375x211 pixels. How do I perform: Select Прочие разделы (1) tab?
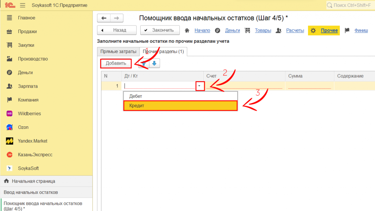(x=163, y=52)
